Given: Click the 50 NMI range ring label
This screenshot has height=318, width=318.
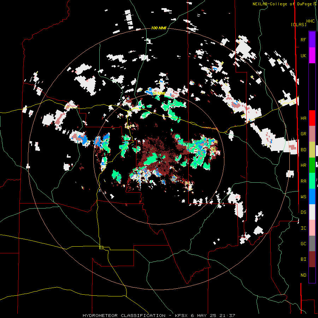Looking at the screenshot, I should pyautogui.click(x=159, y=94).
